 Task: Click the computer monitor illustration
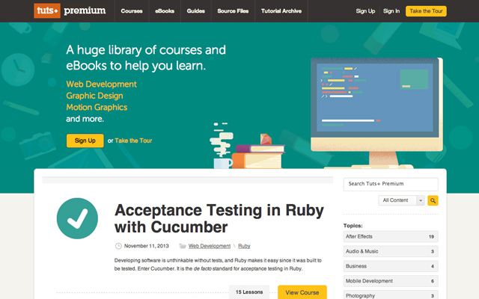[x=376, y=113]
